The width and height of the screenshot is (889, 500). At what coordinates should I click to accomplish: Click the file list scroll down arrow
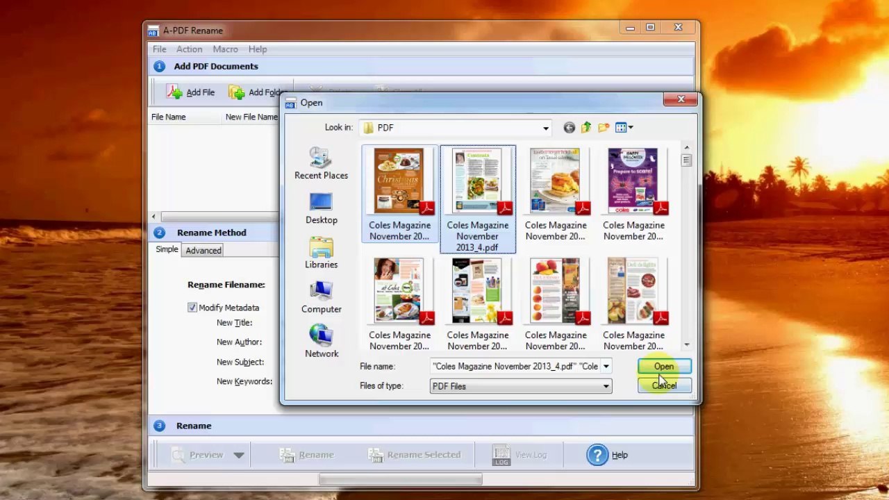coord(686,344)
